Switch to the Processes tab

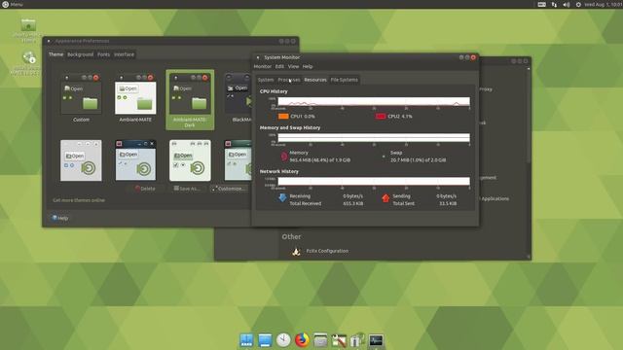(289, 80)
